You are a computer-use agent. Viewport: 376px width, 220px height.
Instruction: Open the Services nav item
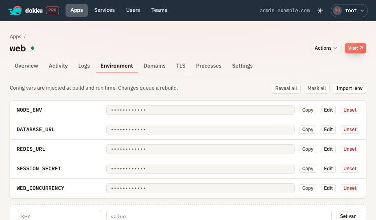point(104,10)
